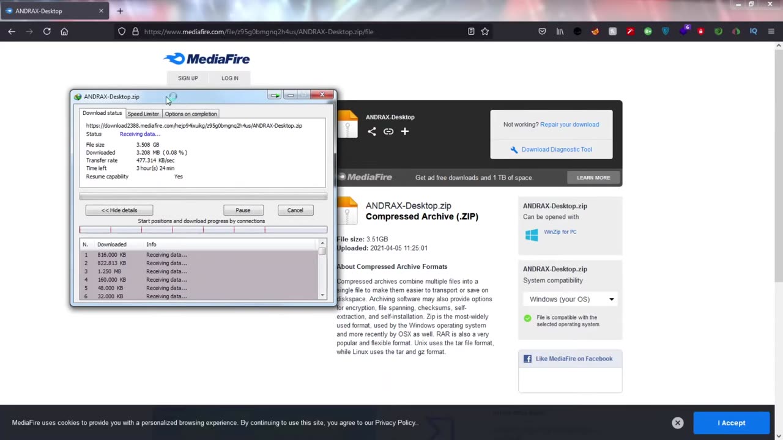Open the WinZip for PC link
Image resolution: width=783 pixels, height=440 pixels.
[x=560, y=232]
